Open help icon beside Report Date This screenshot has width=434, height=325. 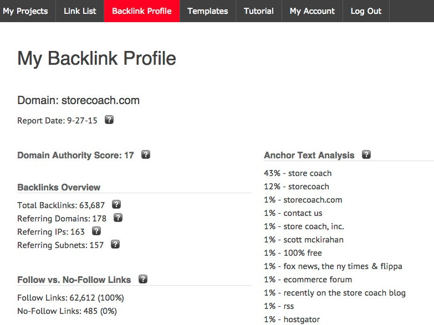pyautogui.click(x=109, y=120)
